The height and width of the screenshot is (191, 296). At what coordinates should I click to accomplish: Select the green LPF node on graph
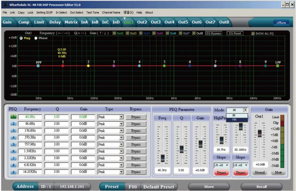pyautogui.click(x=277, y=66)
